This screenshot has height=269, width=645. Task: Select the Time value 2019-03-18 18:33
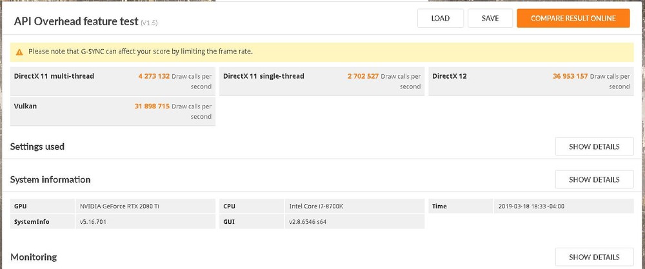(531, 206)
